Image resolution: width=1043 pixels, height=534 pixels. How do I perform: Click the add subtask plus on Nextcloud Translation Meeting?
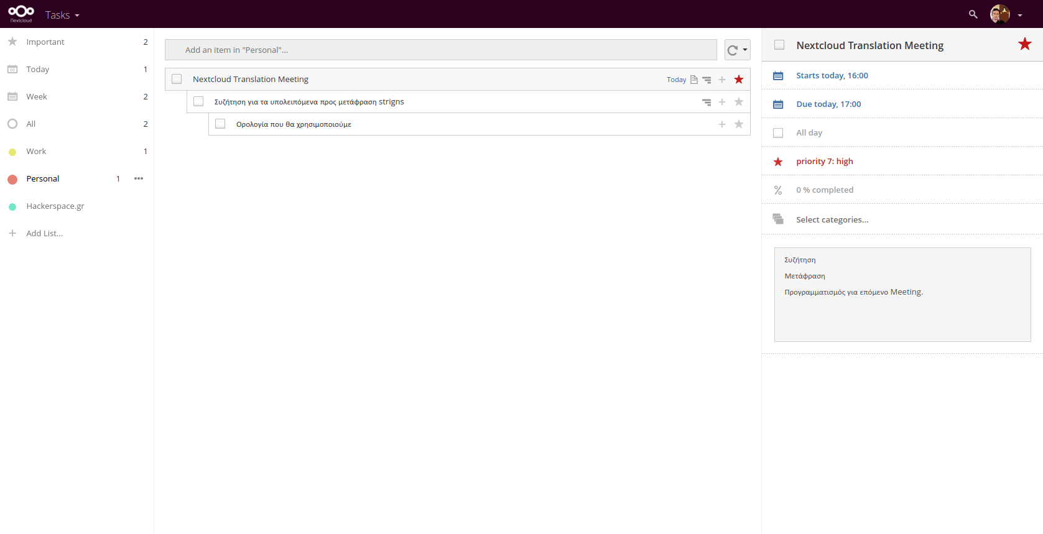(x=722, y=80)
